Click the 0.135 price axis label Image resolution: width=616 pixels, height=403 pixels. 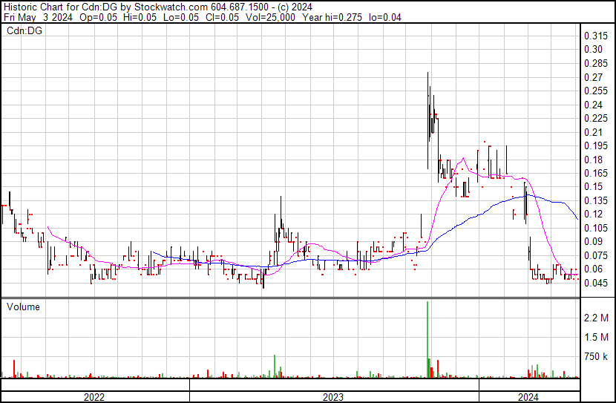click(596, 200)
